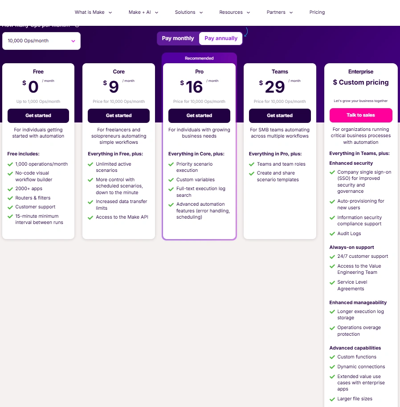Click the Recommended badge above Pro
The height and width of the screenshot is (407, 400).
tap(199, 58)
